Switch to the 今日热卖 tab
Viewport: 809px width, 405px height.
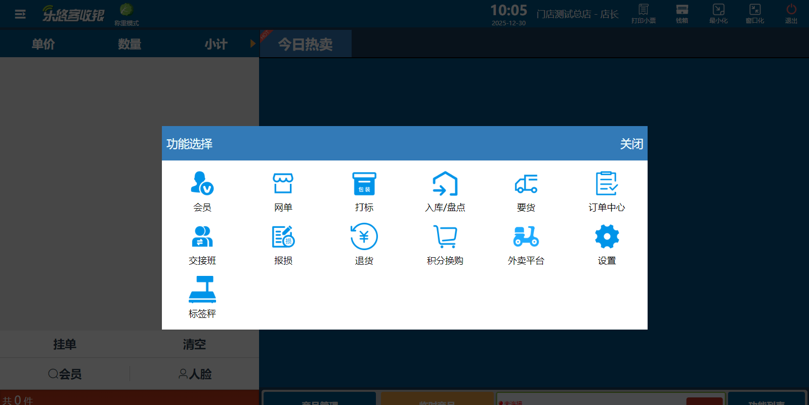(306, 44)
